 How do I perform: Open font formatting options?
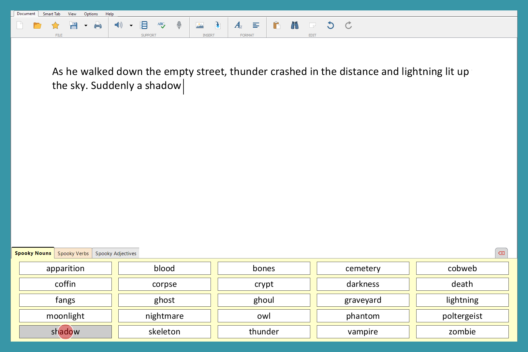point(238,25)
